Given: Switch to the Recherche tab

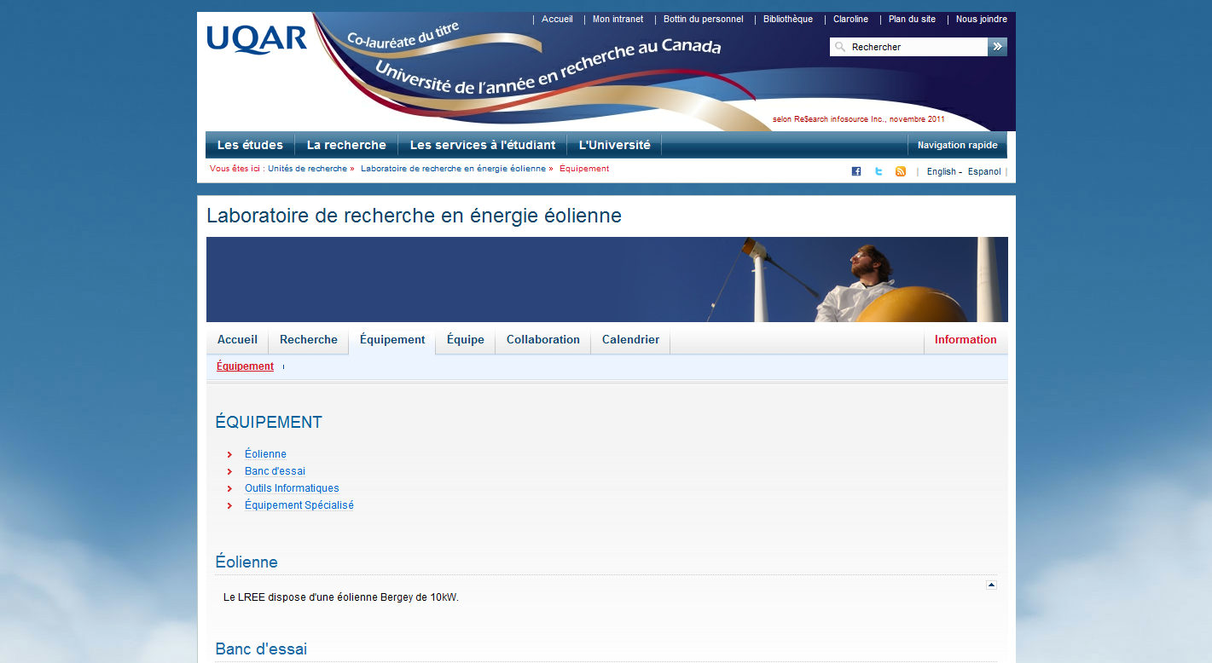Looking at the screenshot, I should pos(309,340).
